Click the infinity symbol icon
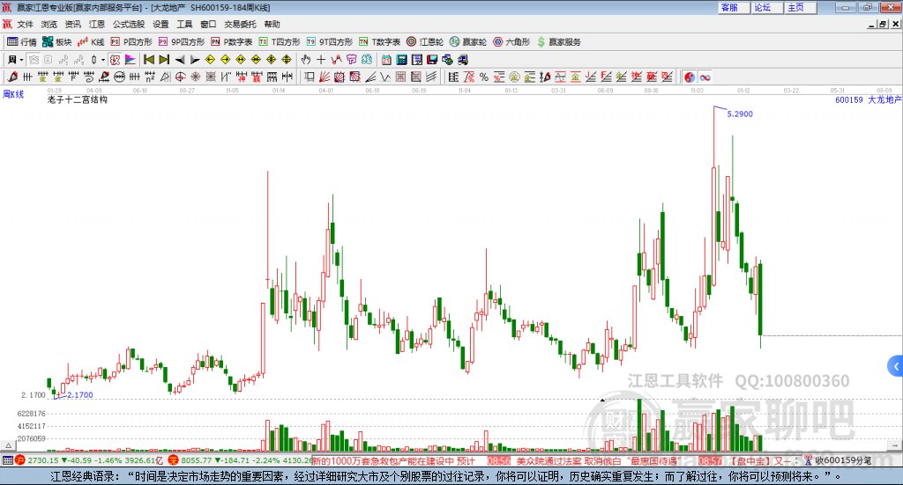Screen dimensions: 903x485 coord(705,77)
